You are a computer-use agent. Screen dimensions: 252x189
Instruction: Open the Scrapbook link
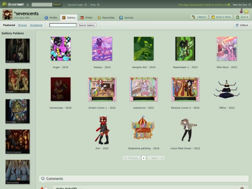(36, 25)
